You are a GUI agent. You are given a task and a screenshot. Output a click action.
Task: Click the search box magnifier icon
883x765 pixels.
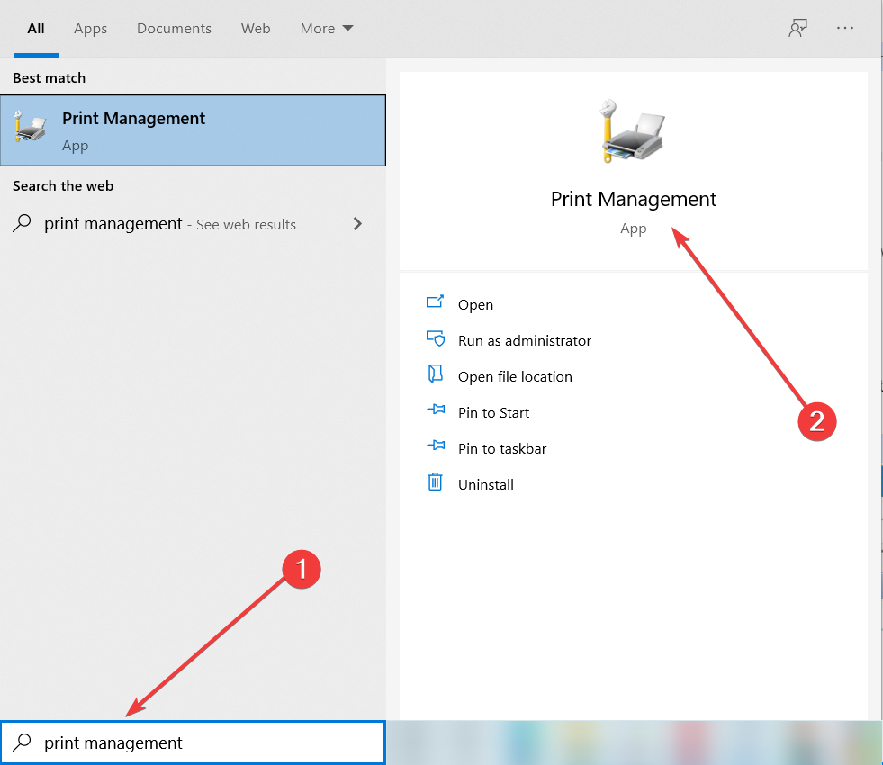[x=22, y=742]
